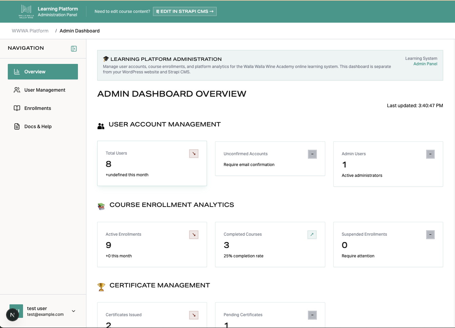This screenshot has height=328, width=455.
Task: Click Total Users downward trend arrow icon
Action: tap(194, 154)
